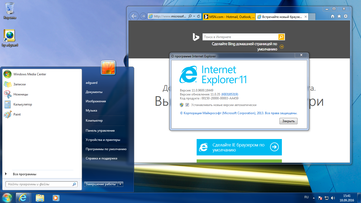
Task: Open the Tools gear menu in IE
Action: click(x=346, y=16)
